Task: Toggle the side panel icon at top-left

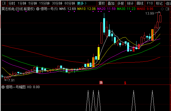Action: pos(4,3)
